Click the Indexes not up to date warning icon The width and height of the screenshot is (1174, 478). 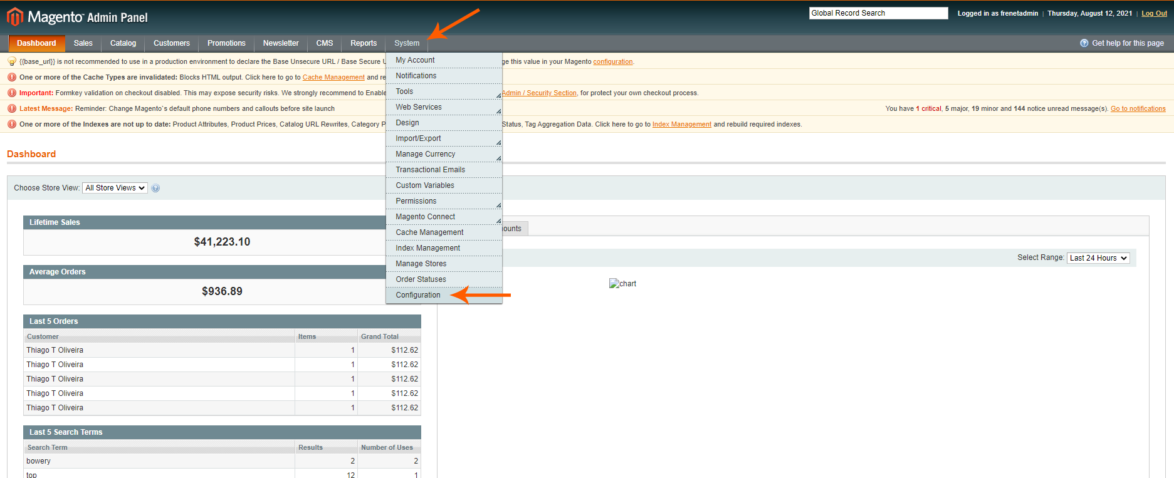coord(12,124)
